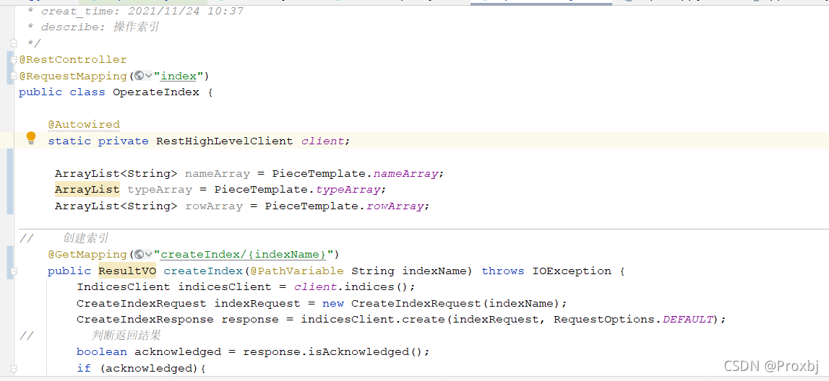Click PieceTemplate.nameArray reference
Image resolution: width=829 pixels, height=381 pixels.
355,174
